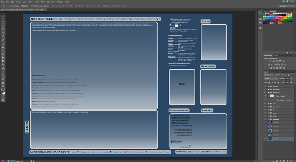Hide the battlefield layer group
296x162 pixels.
coord(265,120)
